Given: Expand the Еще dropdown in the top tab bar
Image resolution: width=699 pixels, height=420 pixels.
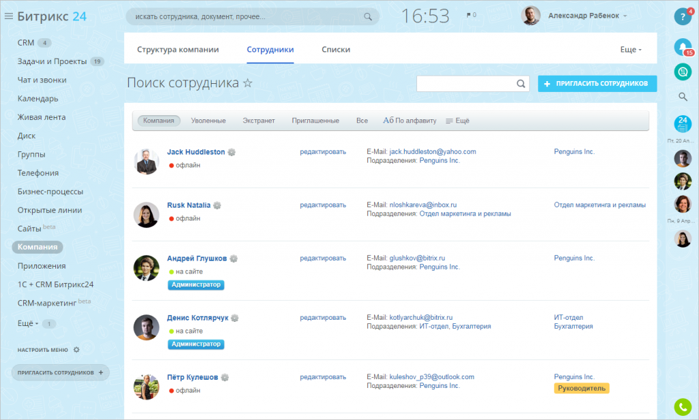Looking at the screenshot, I should pyautogui.click(x=631, y=50).
